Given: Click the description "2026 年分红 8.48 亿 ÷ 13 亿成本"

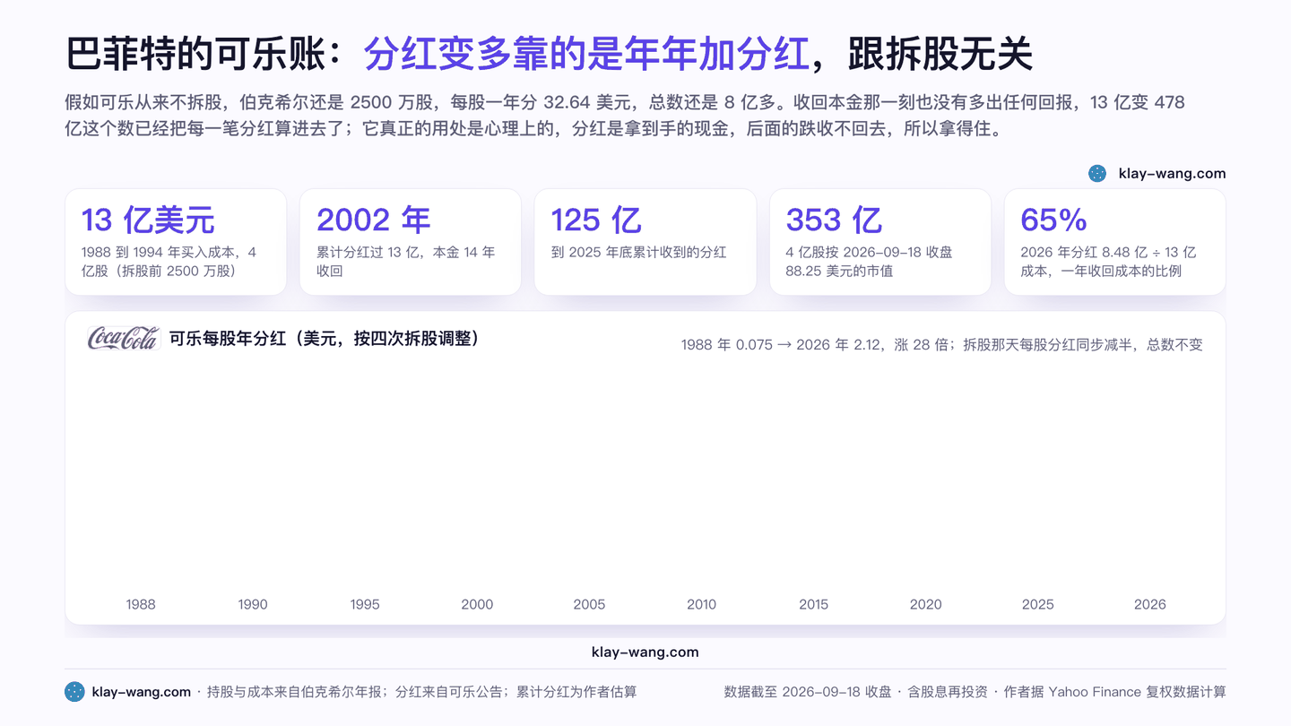Looking at the screenshot, I should click(1108, 262).
